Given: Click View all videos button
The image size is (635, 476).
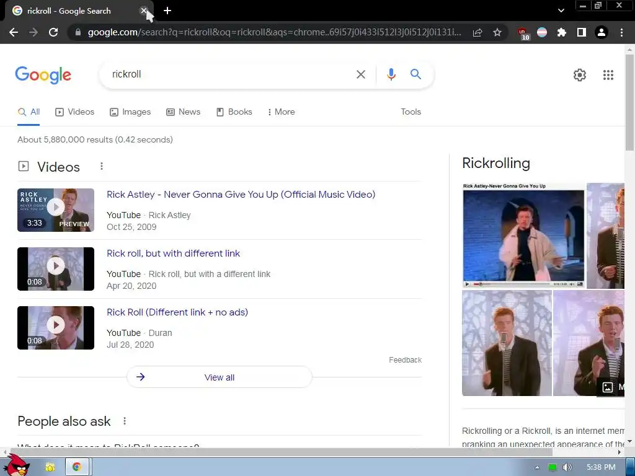Looking at the screenshot, I should [x=220, y=377].
